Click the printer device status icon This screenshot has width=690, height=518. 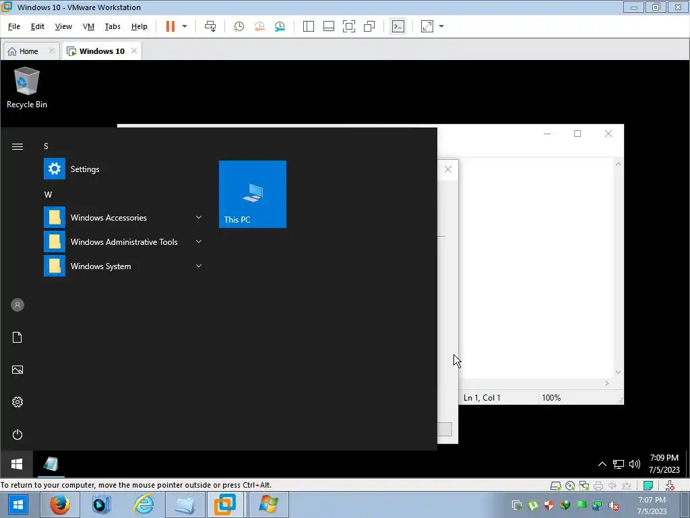(x=598, y=486)
